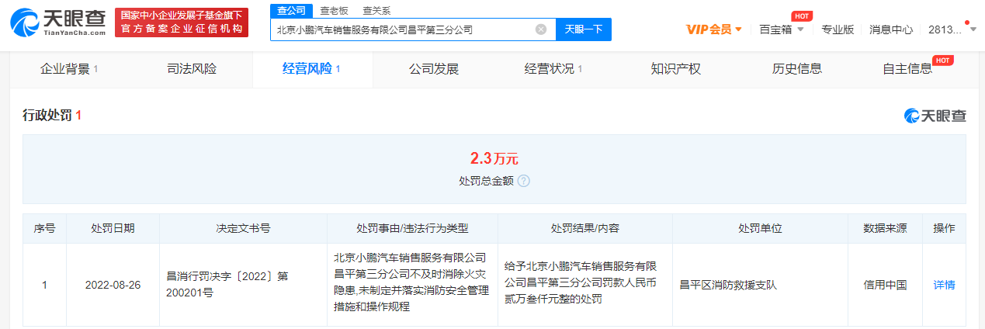The width and height of the screenshot is (985, 329).
Task: Switch to the 查老板 search tab
Action: (334, 10)
